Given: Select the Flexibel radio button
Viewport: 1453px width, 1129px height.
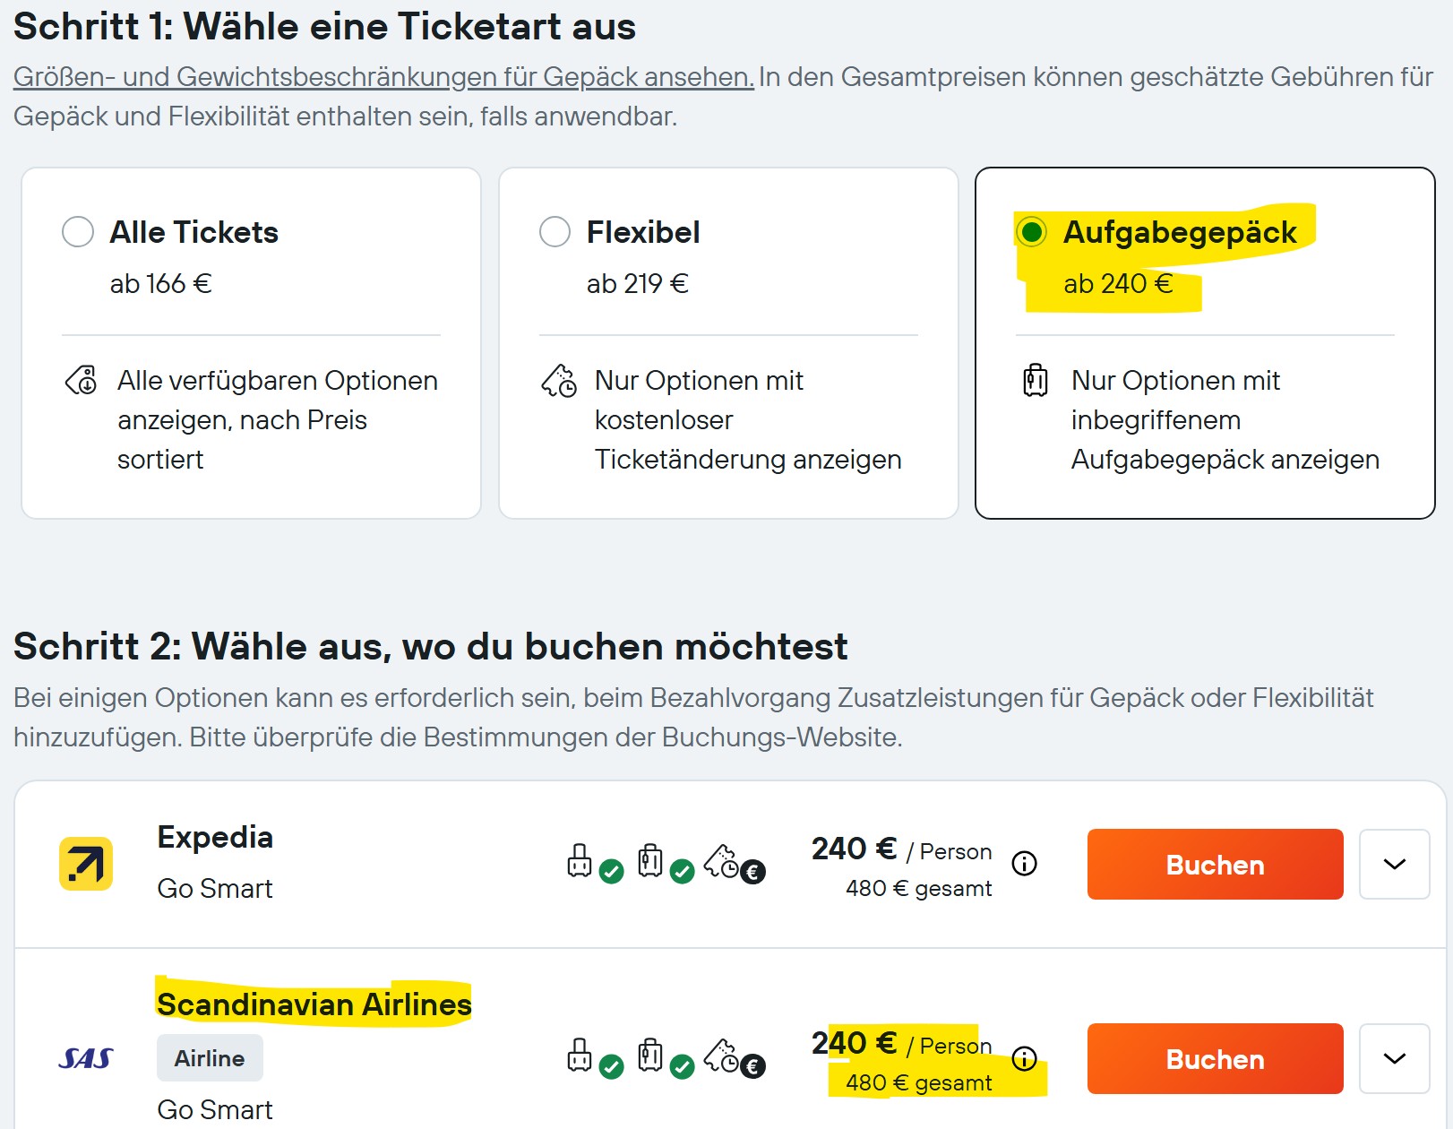Looking at the screenshot, I should click(555, 231).
